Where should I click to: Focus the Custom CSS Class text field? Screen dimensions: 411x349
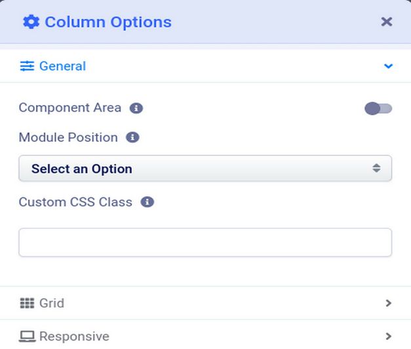[x=205, y=242]
